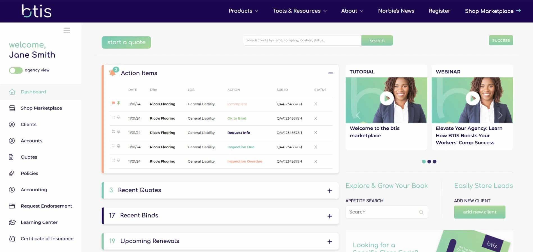
Task: Collapse sidebar with the hamburger menu icon
Action: pos(67,30)
